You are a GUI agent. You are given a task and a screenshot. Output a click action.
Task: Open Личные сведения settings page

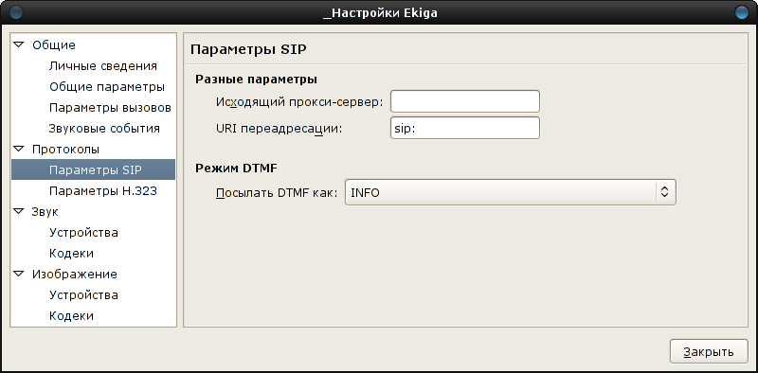103,66
